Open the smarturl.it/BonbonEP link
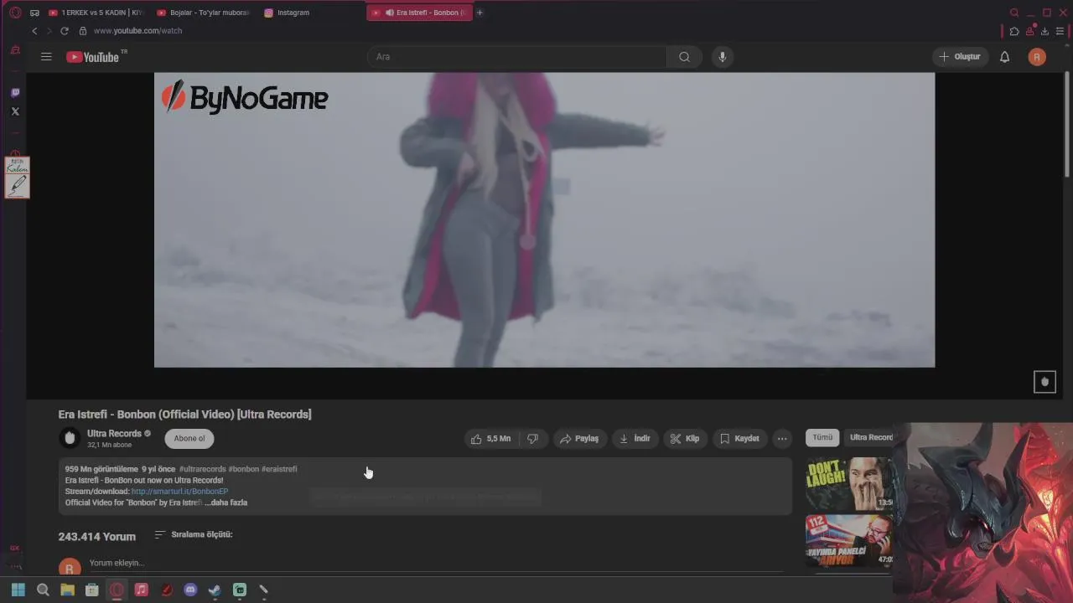1073x603 pixels. click(179, 492)
